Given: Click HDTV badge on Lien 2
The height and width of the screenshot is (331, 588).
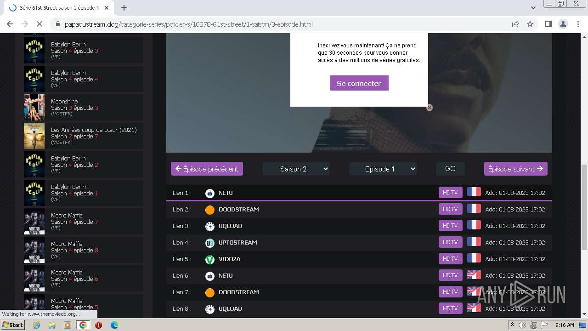Looking at the screenshot, I should tap(450, 209).
